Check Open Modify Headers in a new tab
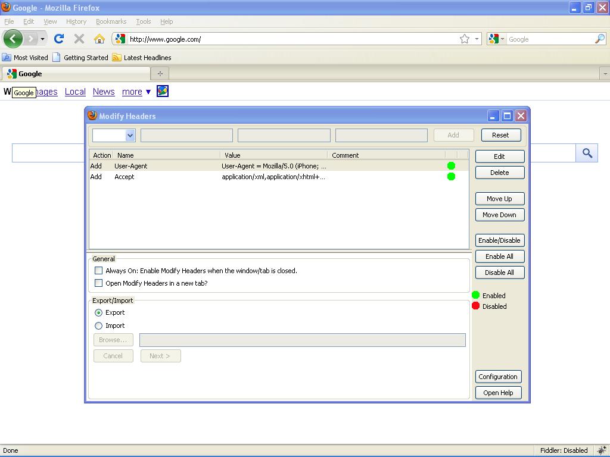This screenshot has height=457, width=610. 99,283
